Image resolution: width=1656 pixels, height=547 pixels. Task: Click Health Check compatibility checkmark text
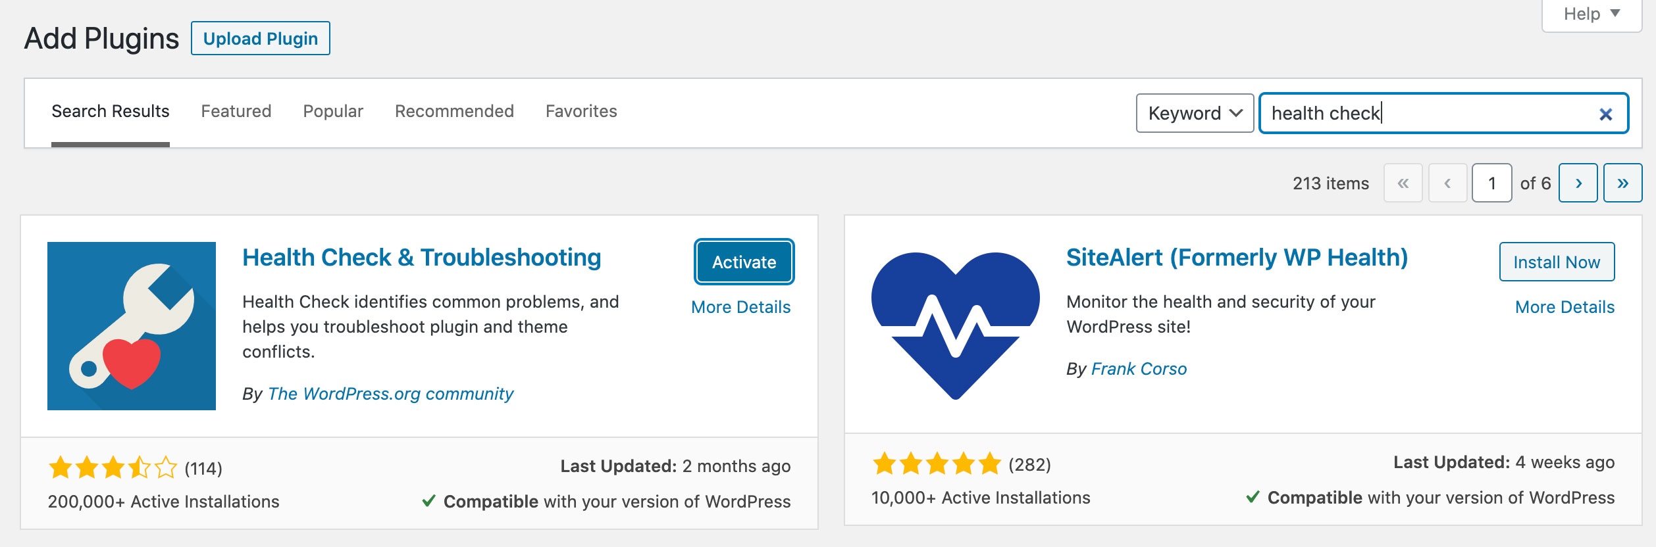606,502
